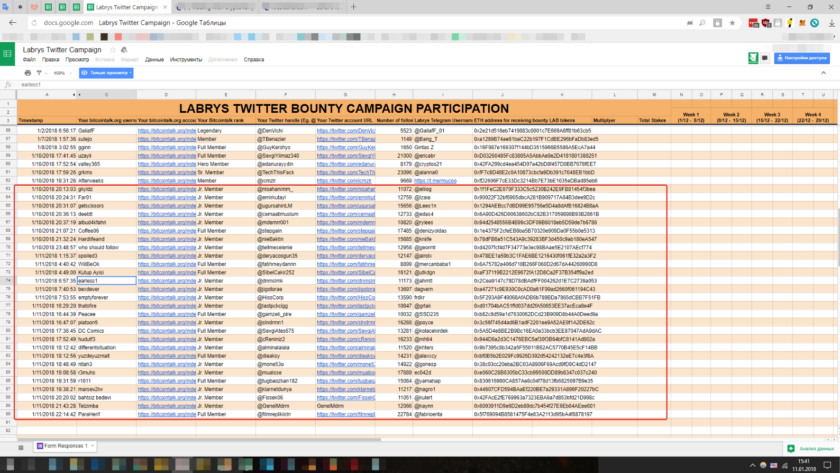Print the spreadsheet with printer icon
This screenshot has width=840, height=473.
28,73
